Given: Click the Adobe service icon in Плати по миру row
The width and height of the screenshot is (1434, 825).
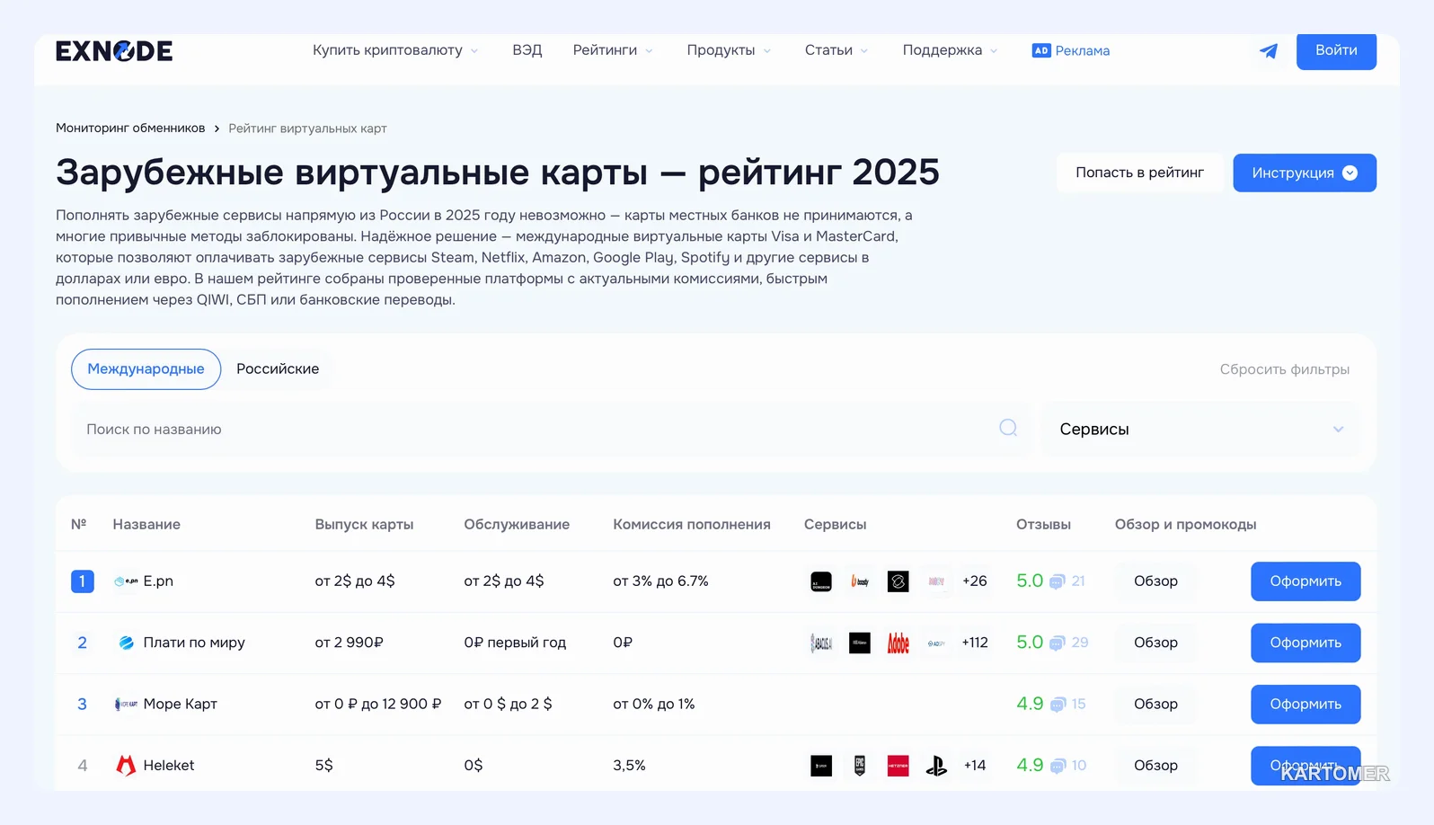Looking at the screenshot, I should pyautogui.click(x=898, y=643).
